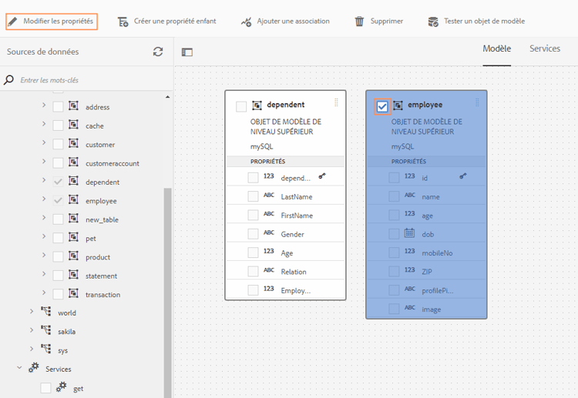Select the ZIP property checkbox
The width and height of the screenshot is (578, 398).
[x=394, y=271]
